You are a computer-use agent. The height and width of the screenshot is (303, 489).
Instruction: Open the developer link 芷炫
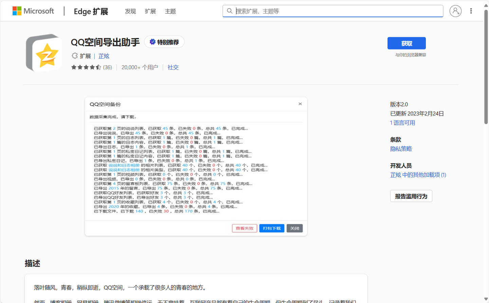point(104,56)
